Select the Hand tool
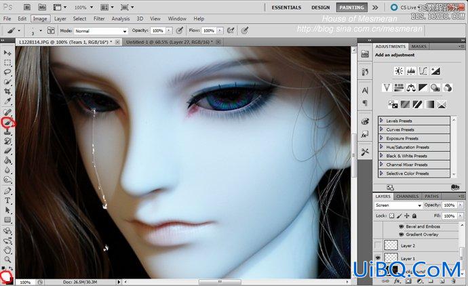 point(7,250)
